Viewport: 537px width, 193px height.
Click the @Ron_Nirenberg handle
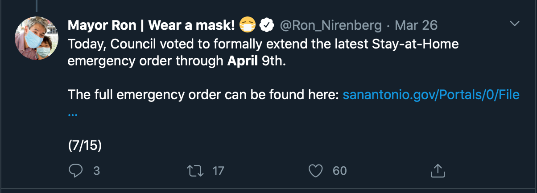coord(330,26)
